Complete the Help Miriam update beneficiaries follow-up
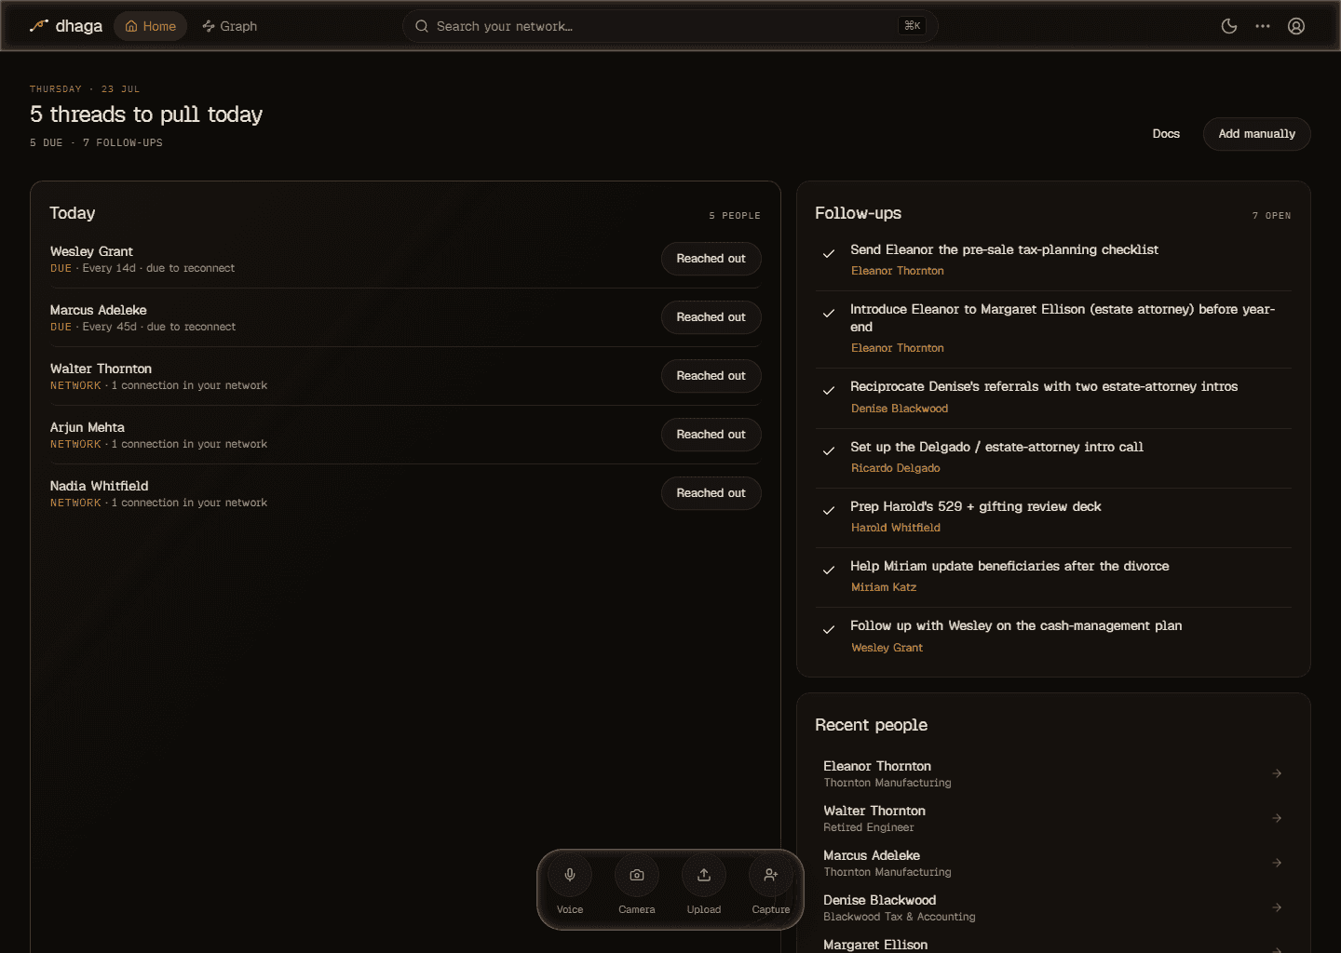 coord(829,570)
